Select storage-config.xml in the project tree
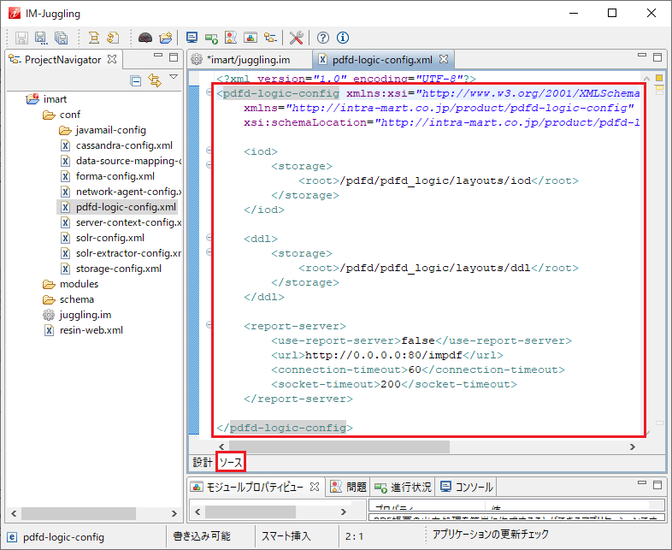 click(x=118, y=269)
